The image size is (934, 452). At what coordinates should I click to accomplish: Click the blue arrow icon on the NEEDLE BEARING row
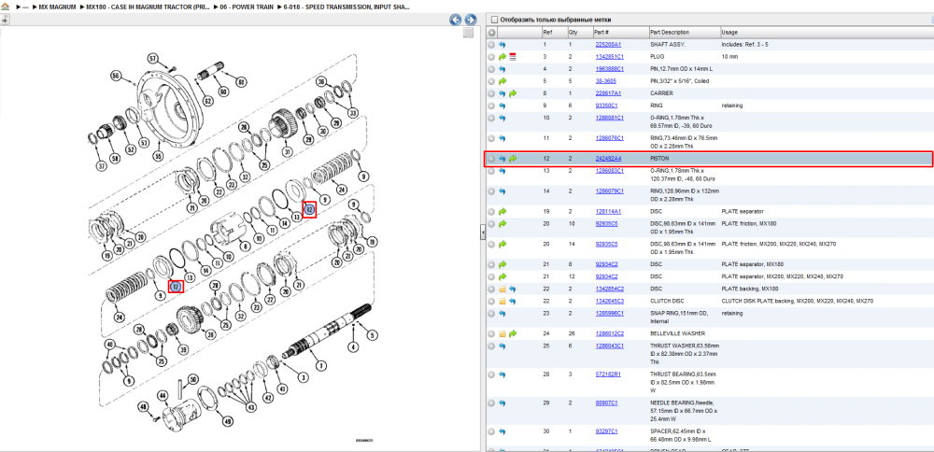[x=502, y=403]
